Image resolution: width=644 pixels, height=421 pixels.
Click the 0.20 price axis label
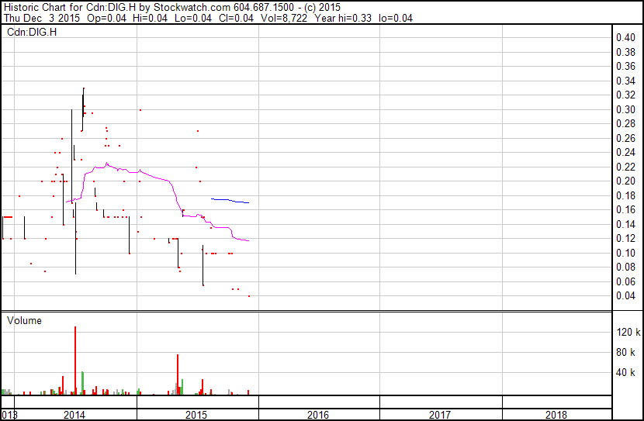click(x=625, y=181)
